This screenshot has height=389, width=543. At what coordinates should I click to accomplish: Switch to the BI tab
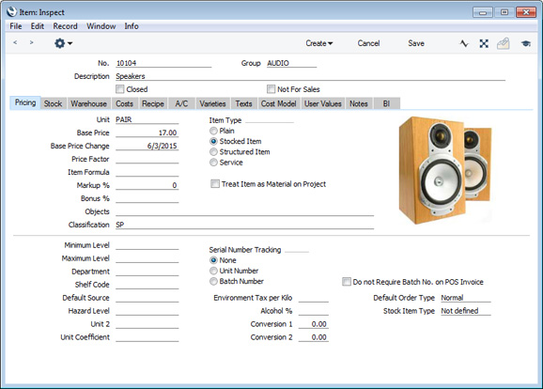pyautogui.click(x=386, y=103)
